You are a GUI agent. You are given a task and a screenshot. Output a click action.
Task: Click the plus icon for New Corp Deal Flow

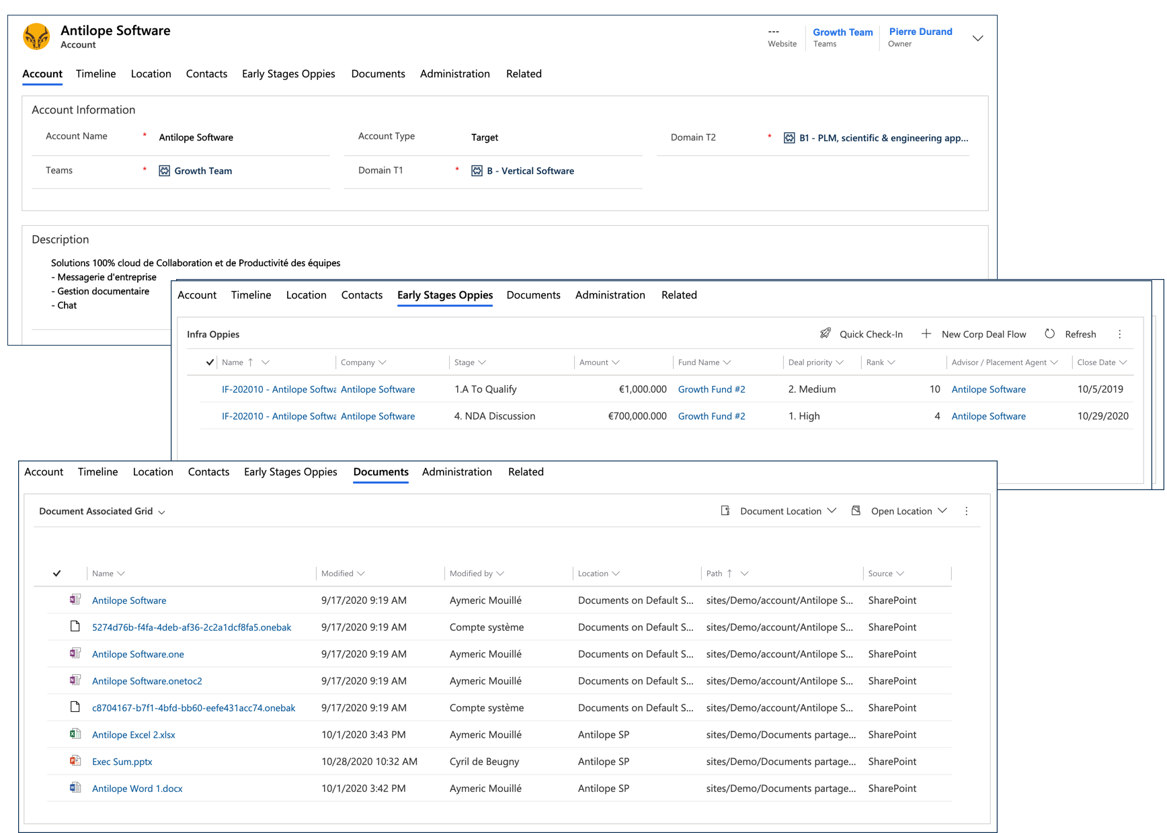click(x=926, y=333)
